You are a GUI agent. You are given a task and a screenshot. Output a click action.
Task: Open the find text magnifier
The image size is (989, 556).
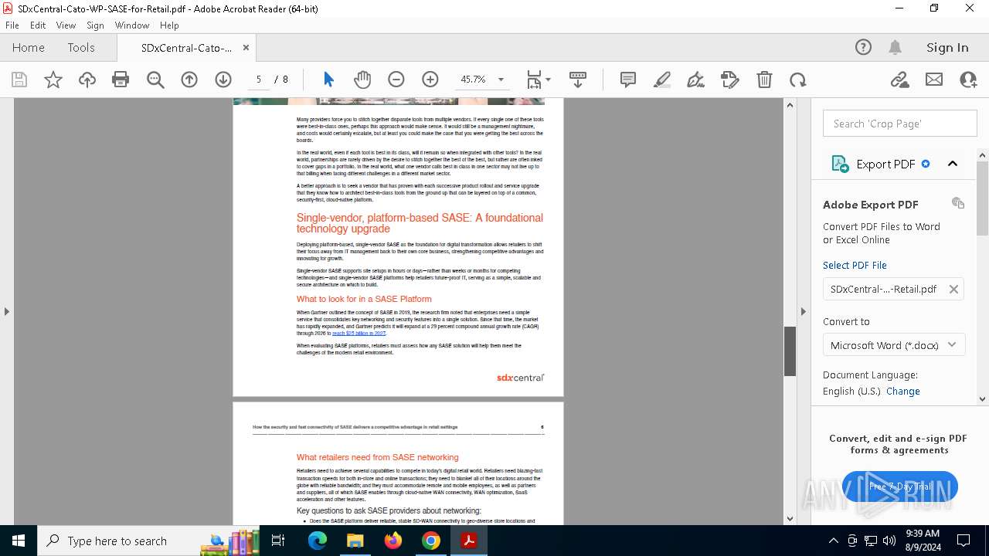point(155,80)
